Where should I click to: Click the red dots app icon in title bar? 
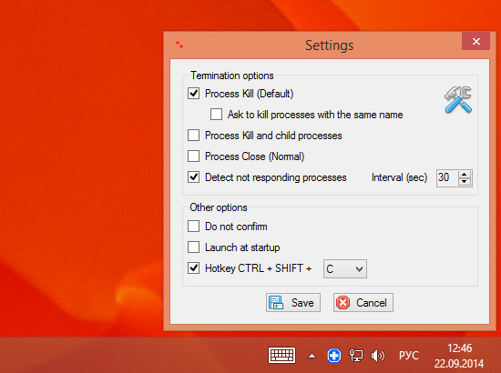click(179, 45)
